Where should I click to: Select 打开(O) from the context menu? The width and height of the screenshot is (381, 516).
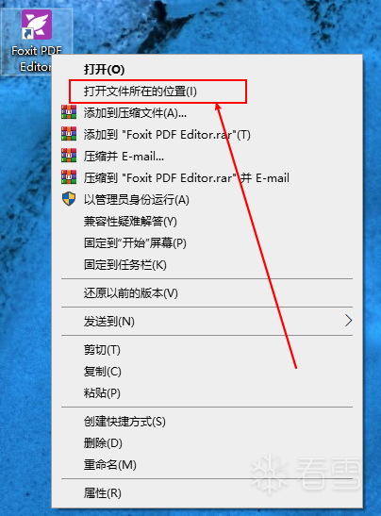207,70
